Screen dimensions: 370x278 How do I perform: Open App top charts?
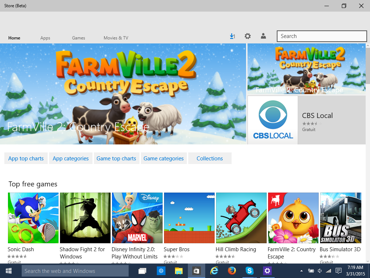(x=26, y=159)
